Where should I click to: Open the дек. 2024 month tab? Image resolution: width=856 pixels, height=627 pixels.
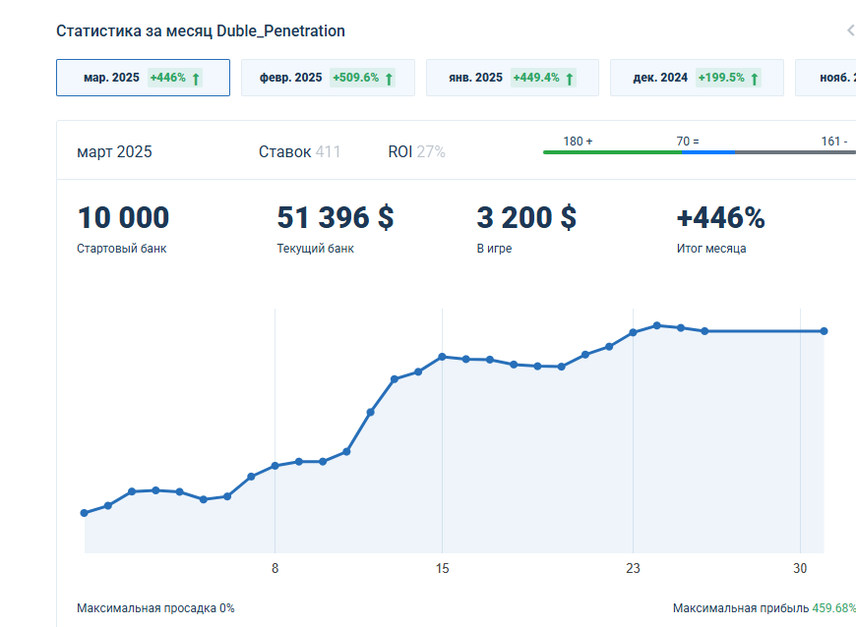click(x=697, y=78)
